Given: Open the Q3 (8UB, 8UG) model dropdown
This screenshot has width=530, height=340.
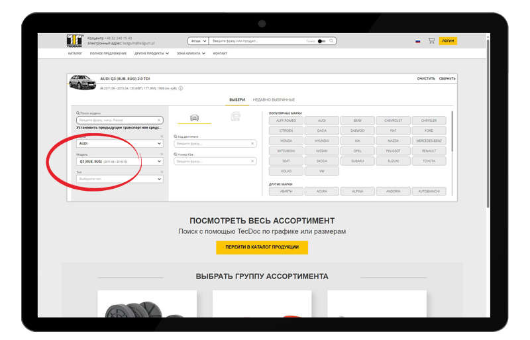Looking at the screenshot, I should pyautogui.click(x=120, y=161).
